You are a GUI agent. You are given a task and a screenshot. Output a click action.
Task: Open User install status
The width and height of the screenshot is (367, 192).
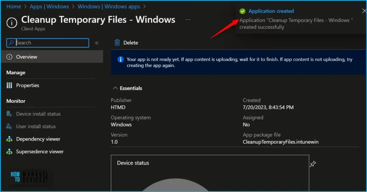[36, 126]
